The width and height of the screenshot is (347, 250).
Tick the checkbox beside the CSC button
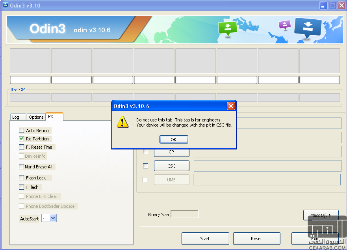(x=145, y=166)
